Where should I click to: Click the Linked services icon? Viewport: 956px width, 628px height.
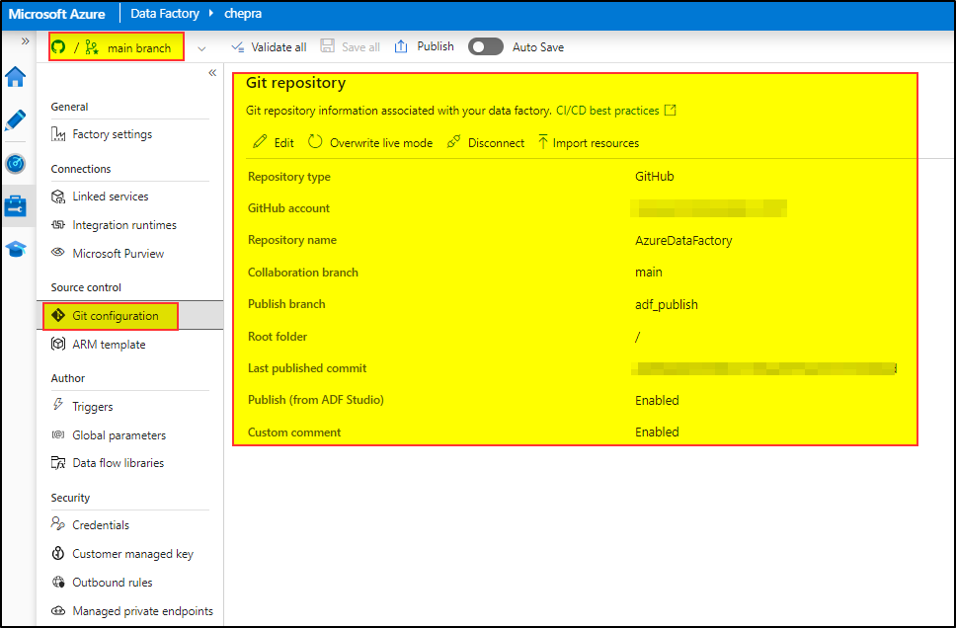pyautogui.click(x=58, y=196)
